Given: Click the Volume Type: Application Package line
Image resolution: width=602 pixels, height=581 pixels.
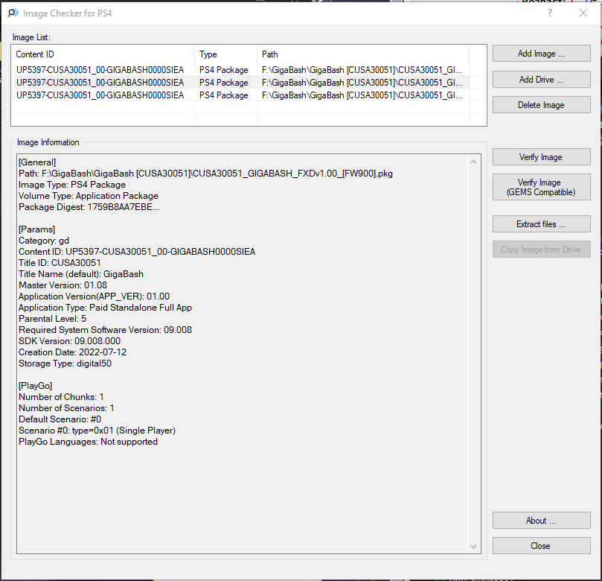Looking at the screenshot, I should 89,196.
